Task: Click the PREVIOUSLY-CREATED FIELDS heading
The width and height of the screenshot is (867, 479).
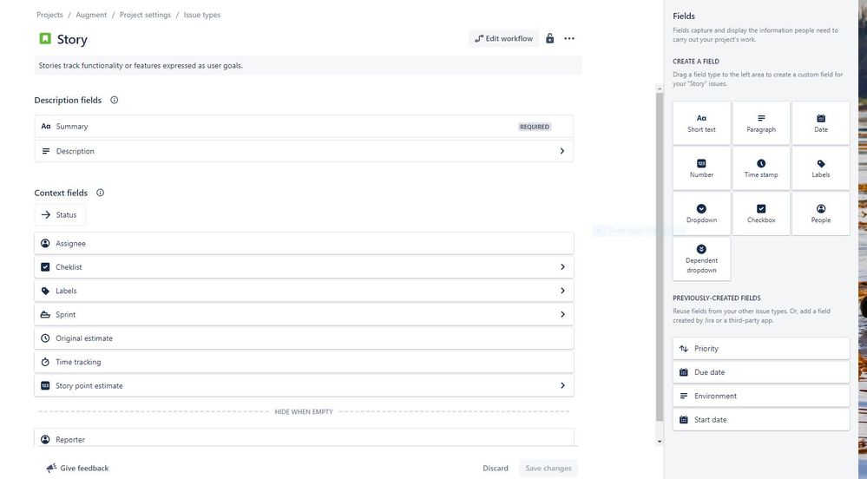Action: (717, 299)
